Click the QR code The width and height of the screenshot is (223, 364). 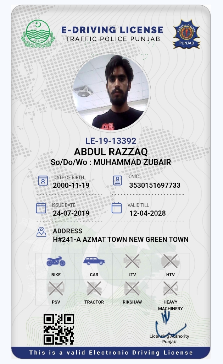(x=59, y=329)
